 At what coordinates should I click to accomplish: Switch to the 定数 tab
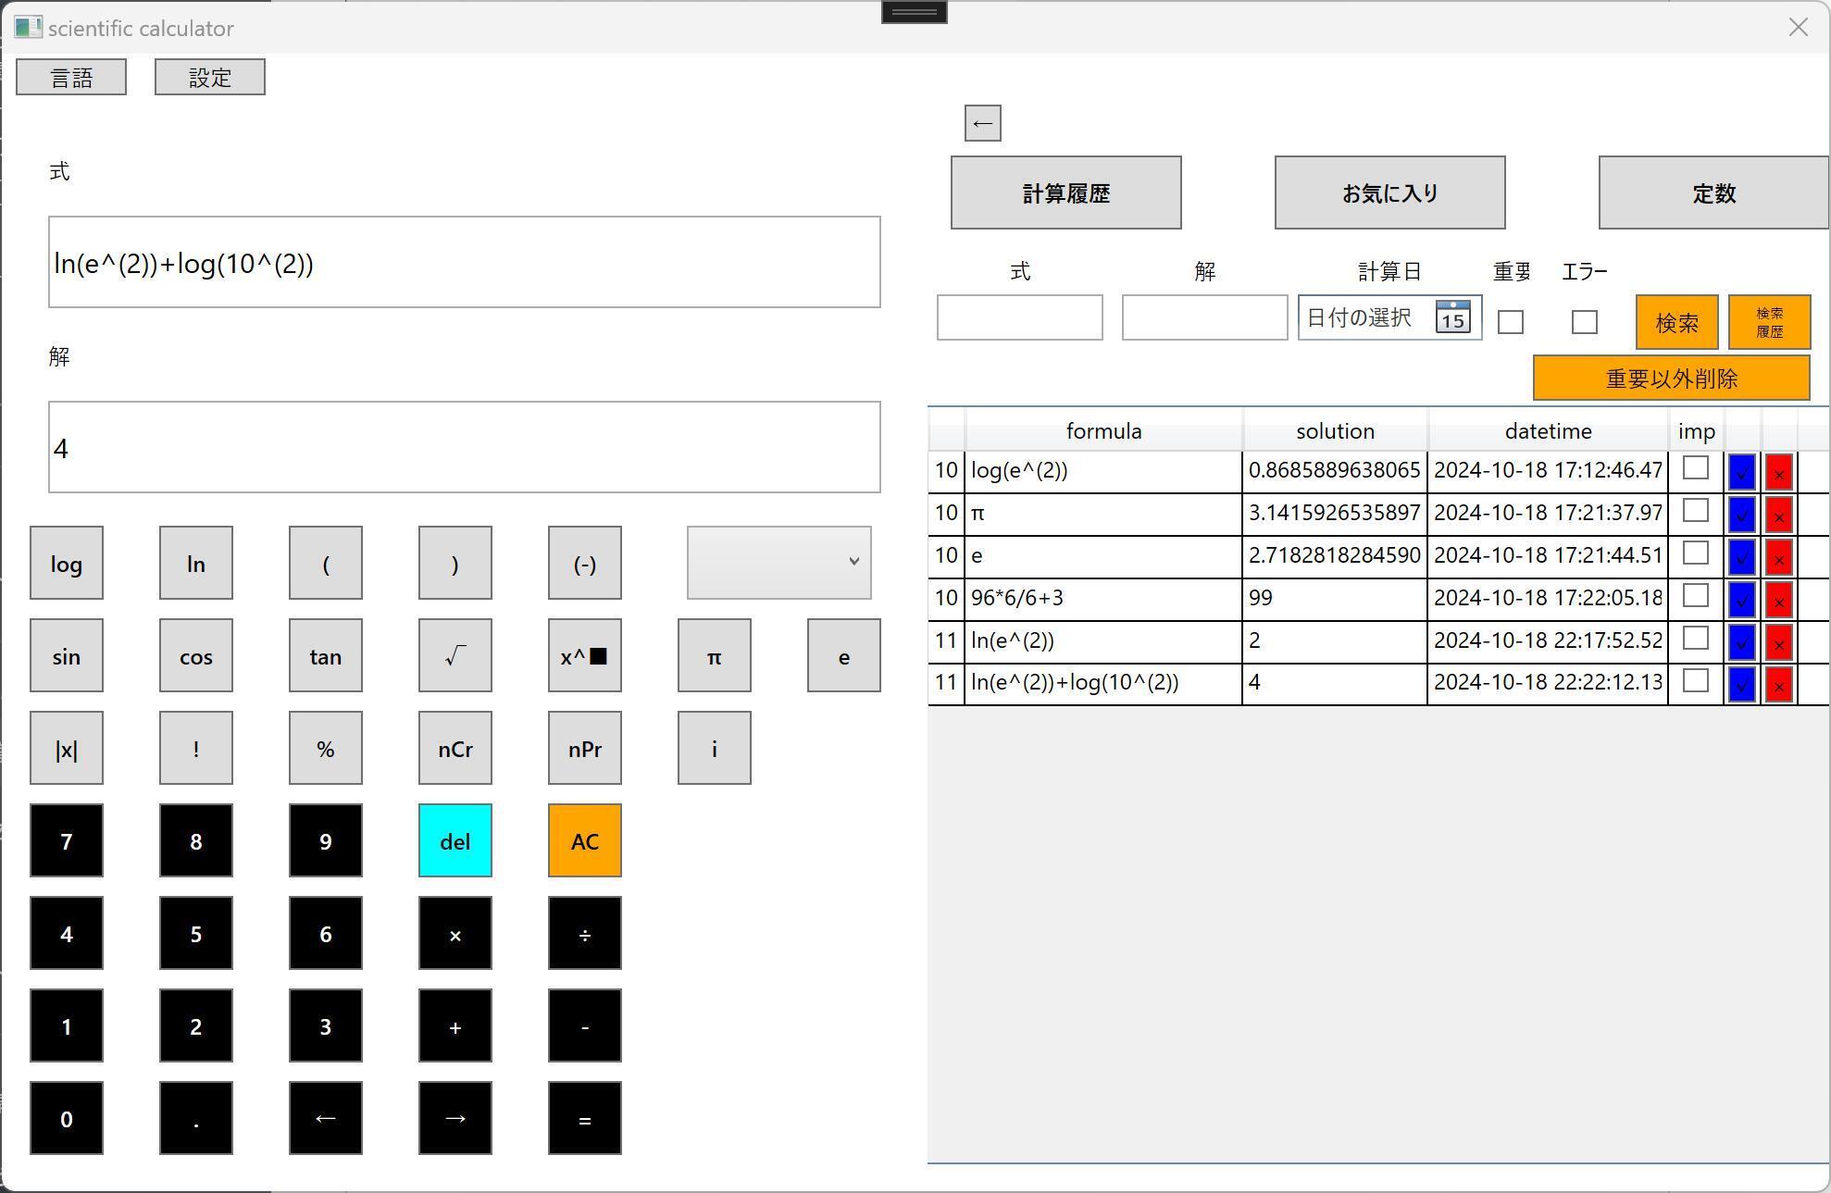[1713, 193]
